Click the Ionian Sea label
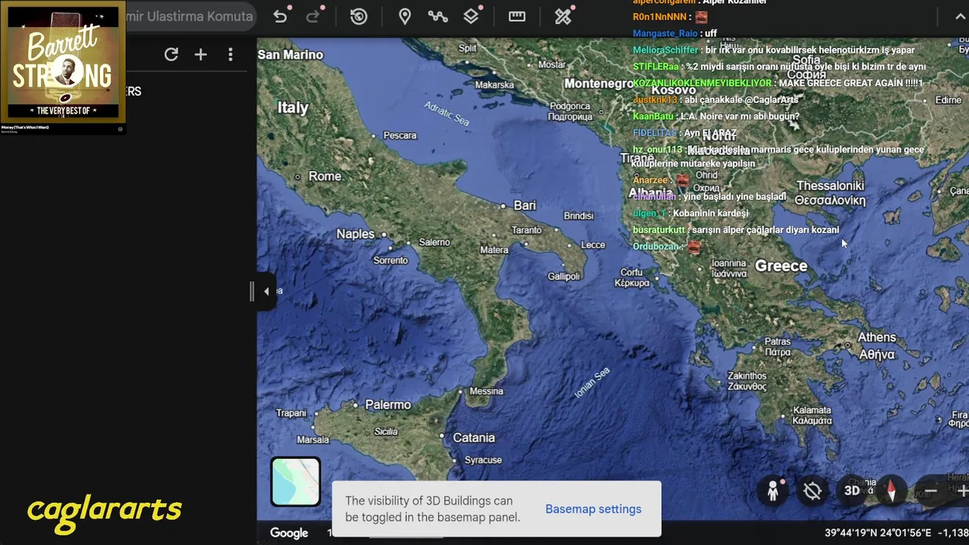Viewport: 969px width, 545px height. (x=592, y=383)
